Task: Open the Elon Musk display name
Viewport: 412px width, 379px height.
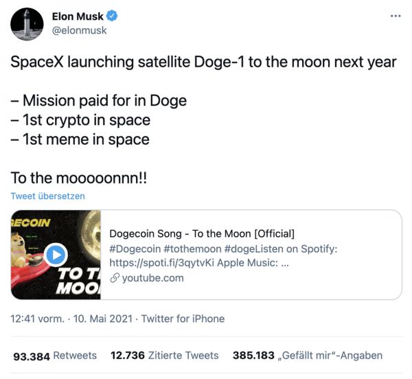Action: point(77,16)
